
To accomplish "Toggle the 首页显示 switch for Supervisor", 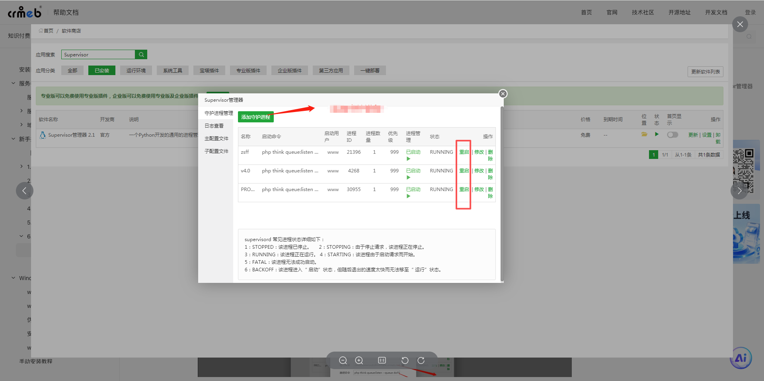I will 672,135.
